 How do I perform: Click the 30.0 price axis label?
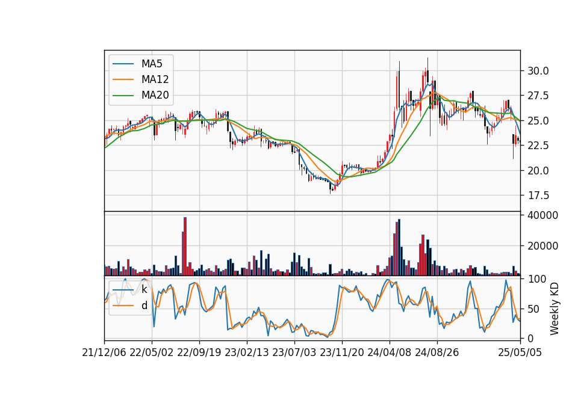click(538, 71)
